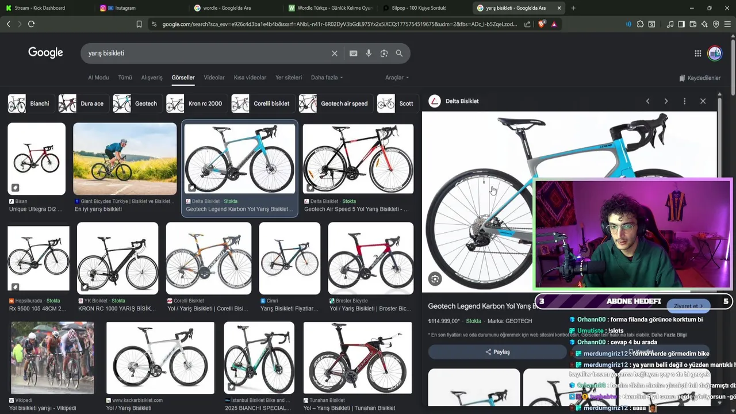Screen dimensions: 736x414
Task: Click the Delta Bisiklet logo in the preview header
Action: [435, 101]
